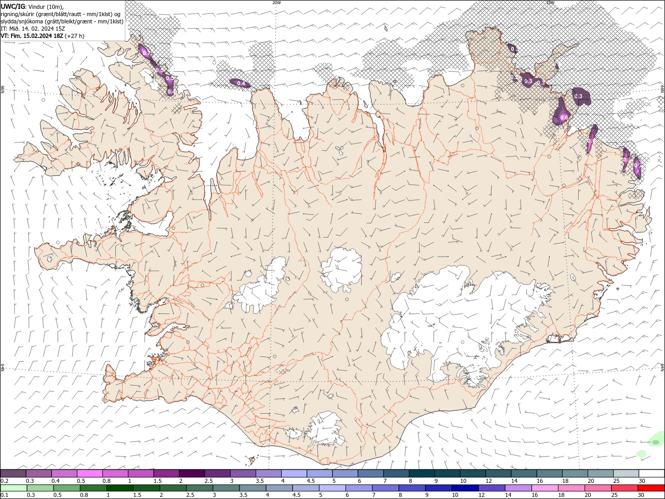Select the valid time 'VT: Fim. 15.02.2024 18Z (+27 h)'
Image resolution: width=665 pixels, height=499 pixels.
pos(43,36)
